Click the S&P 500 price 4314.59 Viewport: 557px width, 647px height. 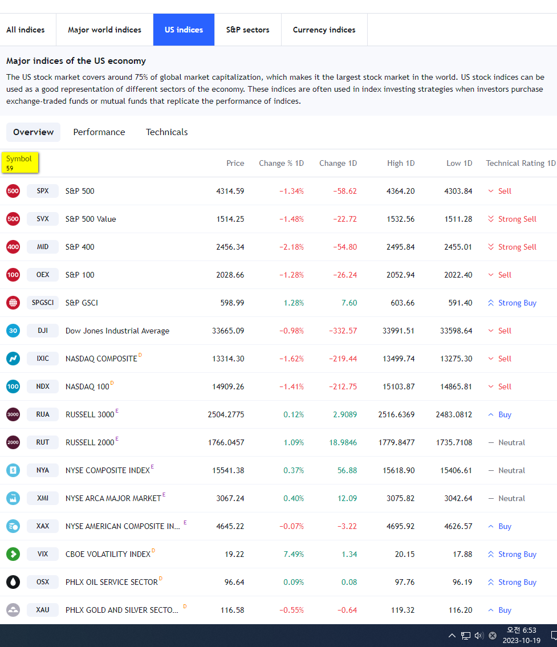(230, 192)
